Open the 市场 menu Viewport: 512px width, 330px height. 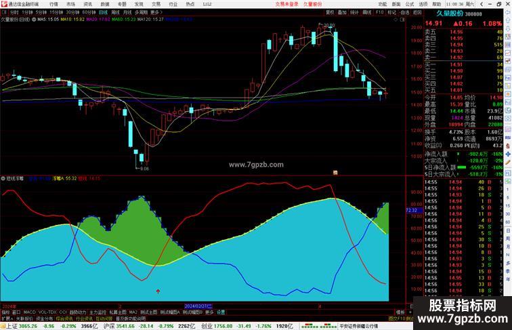click(71, 4)
